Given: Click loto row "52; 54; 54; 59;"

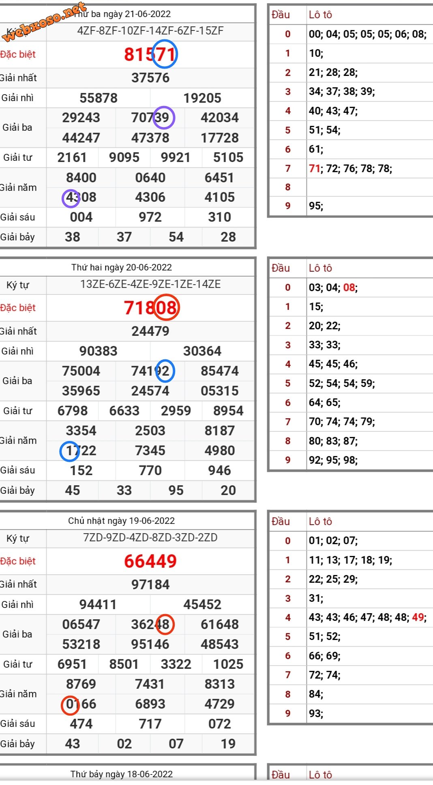Looking at the screenshot, I should [342, 383].
